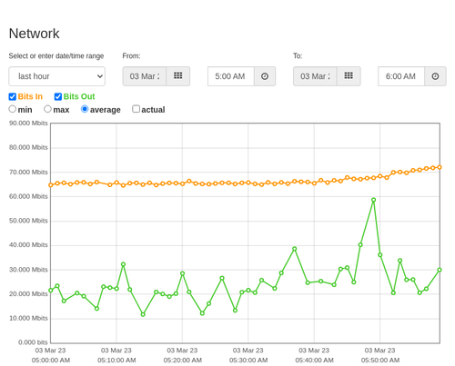Click the 05:10:00 AM x-axis label
Viewport: 455px width, 366px height.
[116, 361]
